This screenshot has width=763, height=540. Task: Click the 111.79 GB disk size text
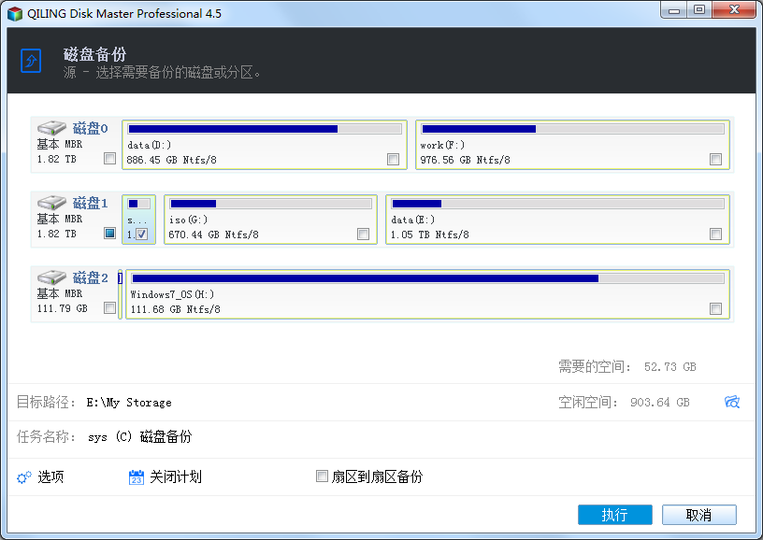tap(63, 308)
